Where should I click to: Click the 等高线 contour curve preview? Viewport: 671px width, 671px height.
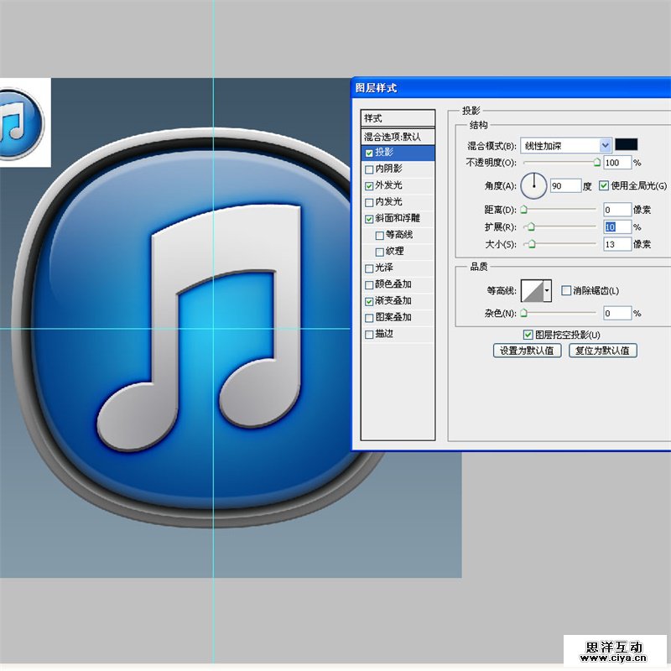click(x=532, y=291)
